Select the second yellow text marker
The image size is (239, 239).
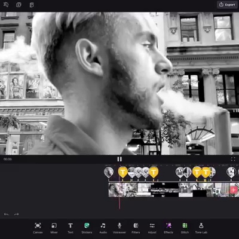pyautogui.click(x=154, y=172)
